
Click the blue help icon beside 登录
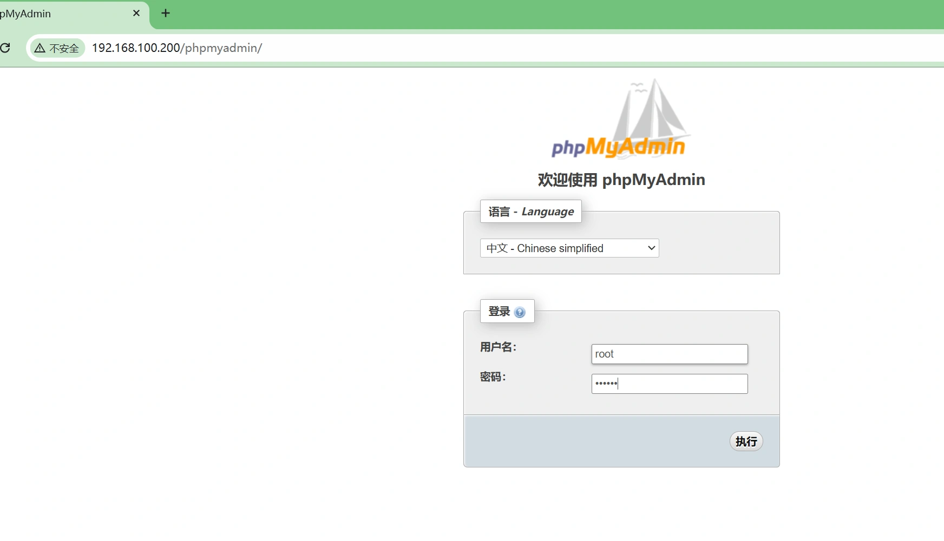coord(520,312)
